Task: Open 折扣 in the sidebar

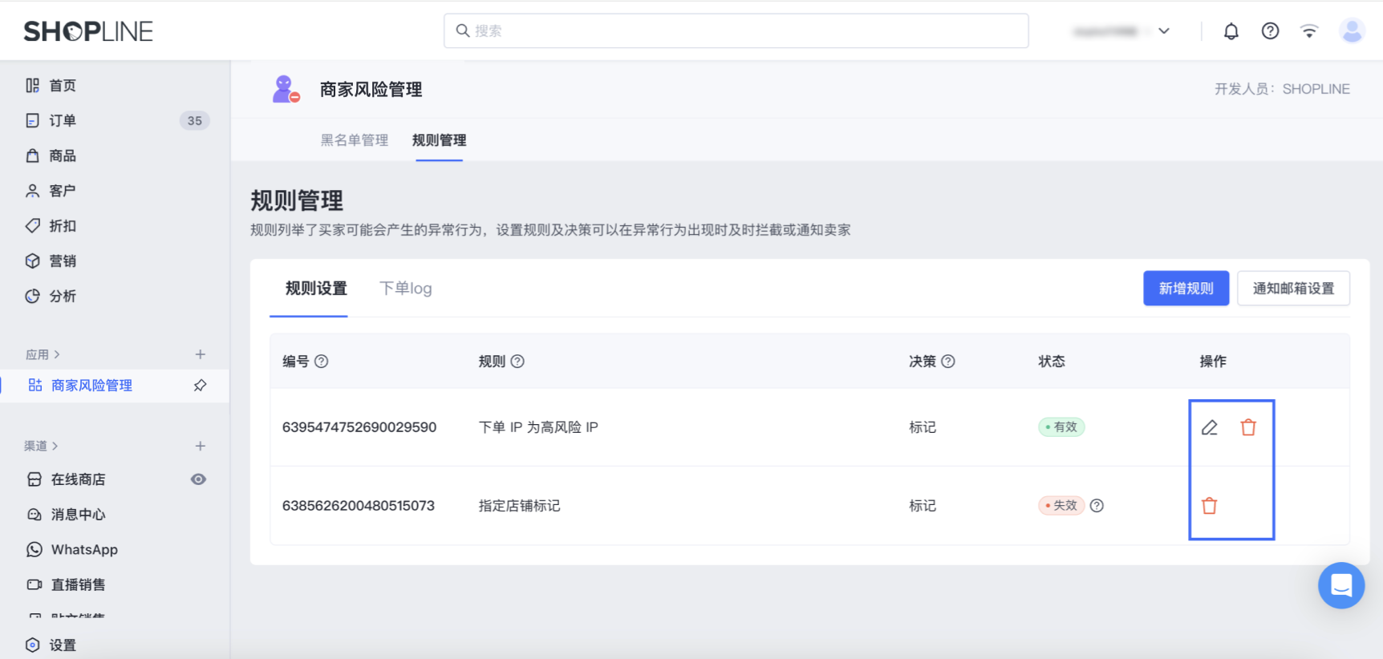Action: [x=63, y=226]
